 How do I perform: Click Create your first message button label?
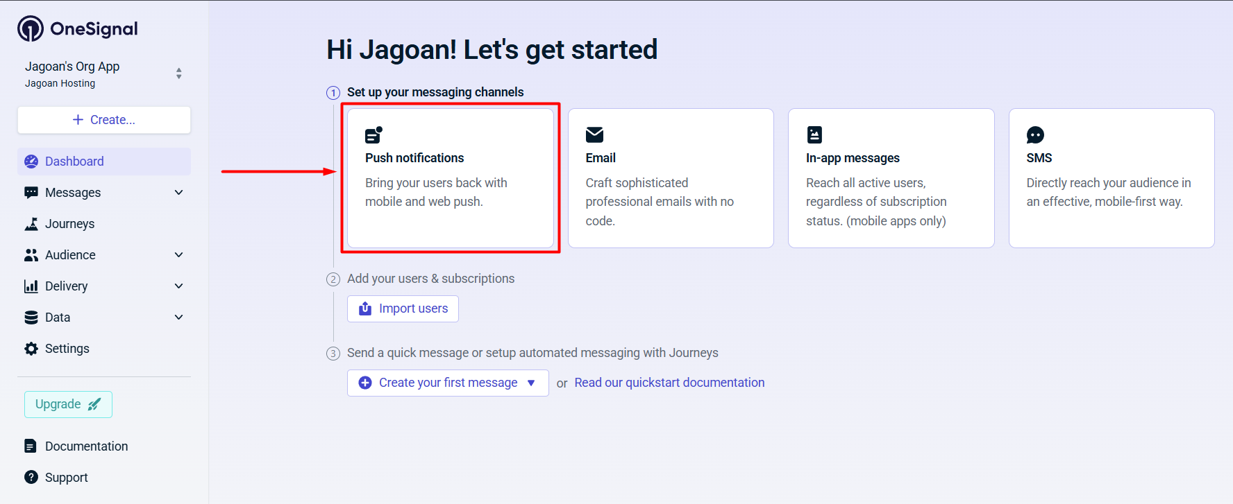(x=448, y=383)
